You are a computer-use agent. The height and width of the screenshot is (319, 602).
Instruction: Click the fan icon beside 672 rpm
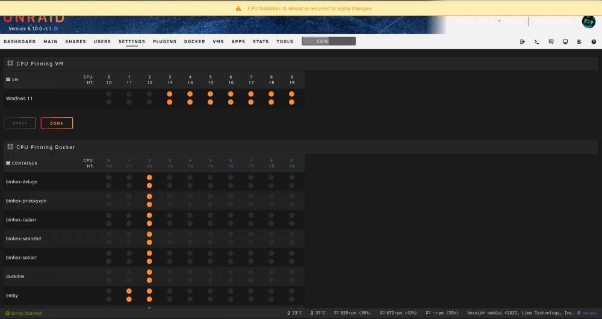coord(382,313)
